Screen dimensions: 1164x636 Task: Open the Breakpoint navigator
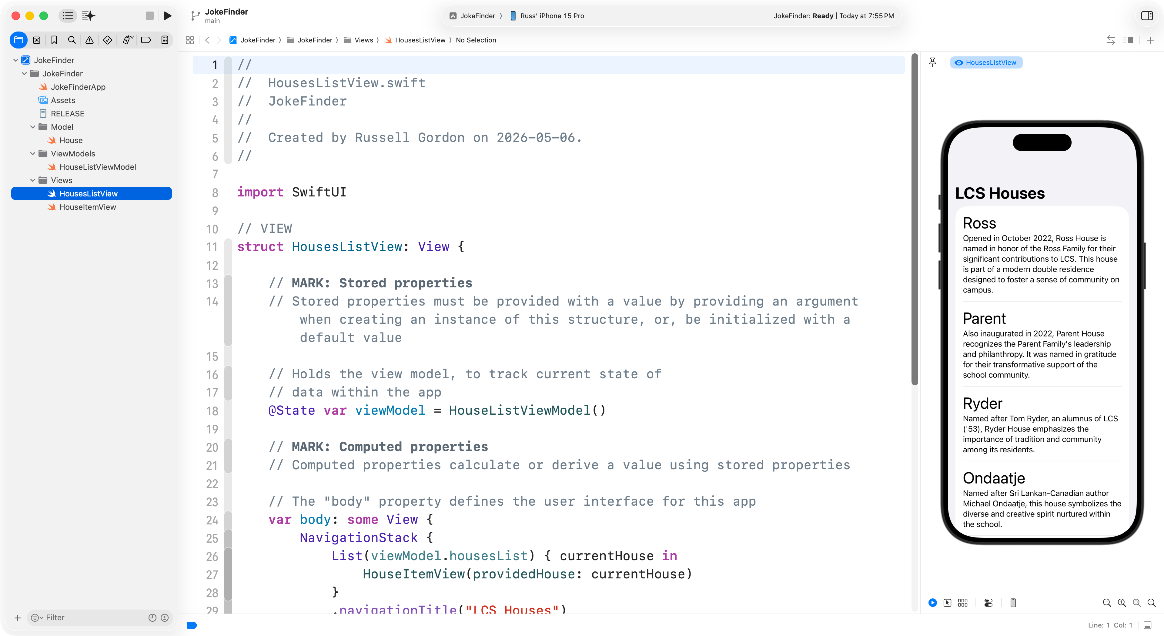click(x=146, y=40)
